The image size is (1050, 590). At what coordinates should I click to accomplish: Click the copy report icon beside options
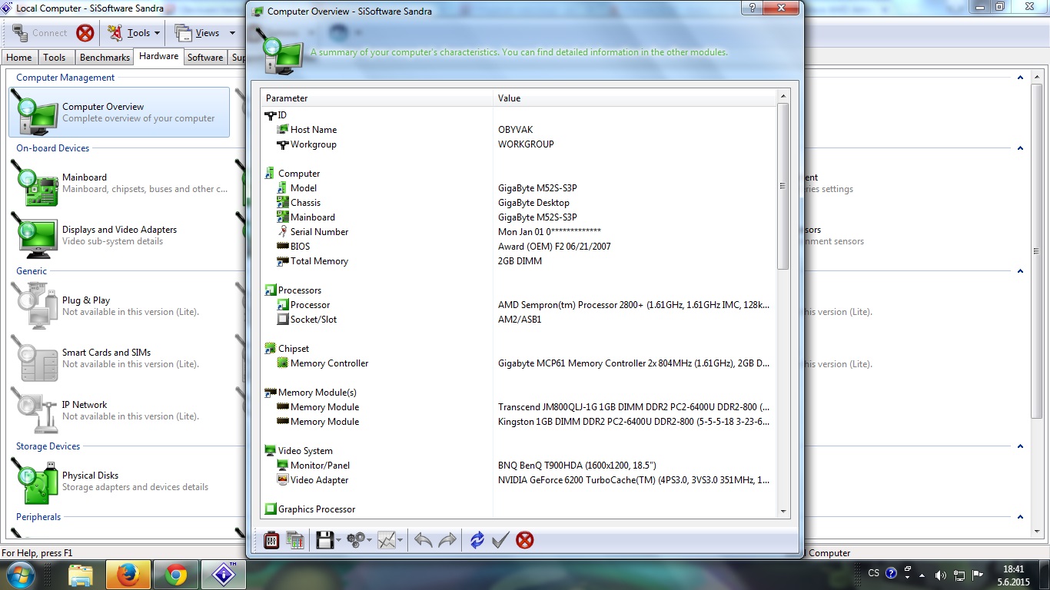point(295,540)
